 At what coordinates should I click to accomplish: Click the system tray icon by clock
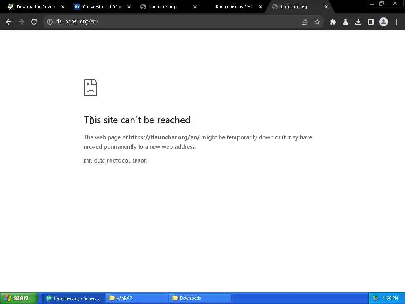click(376, 298)
